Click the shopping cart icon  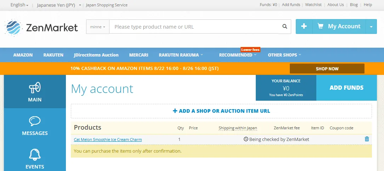click(320, 26)
